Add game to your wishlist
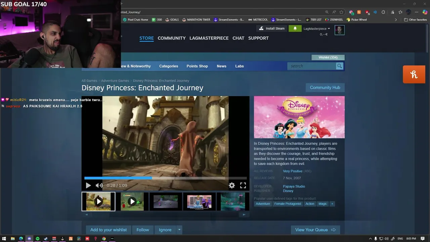The image size is (430, 242). pyautogui.click(x=109, y=230)
